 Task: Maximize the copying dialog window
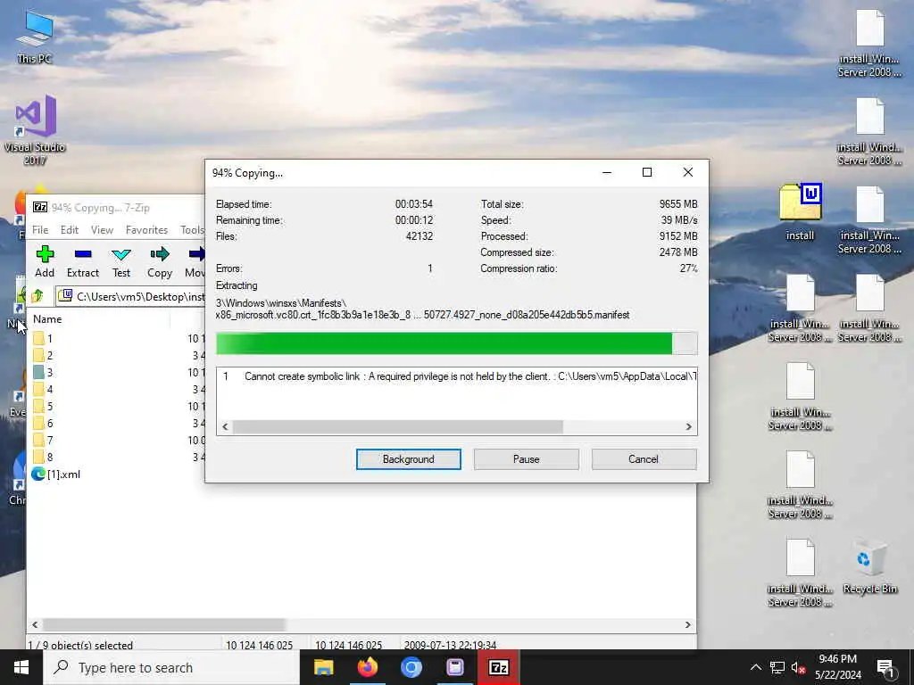click(x=647, y=172)
